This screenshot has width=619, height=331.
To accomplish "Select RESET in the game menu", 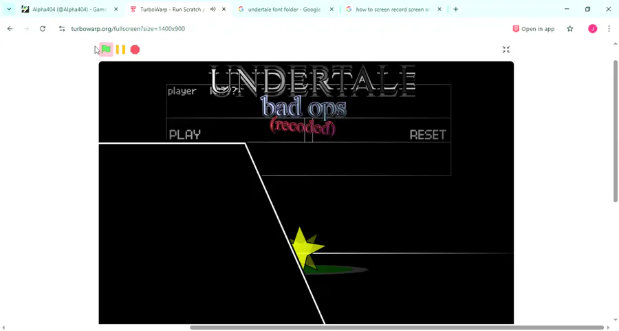I will (x=428, y=135).
